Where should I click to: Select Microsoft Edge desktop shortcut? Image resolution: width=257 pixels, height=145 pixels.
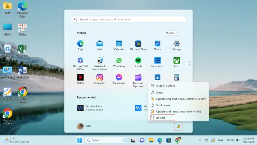tap(22, 9)
